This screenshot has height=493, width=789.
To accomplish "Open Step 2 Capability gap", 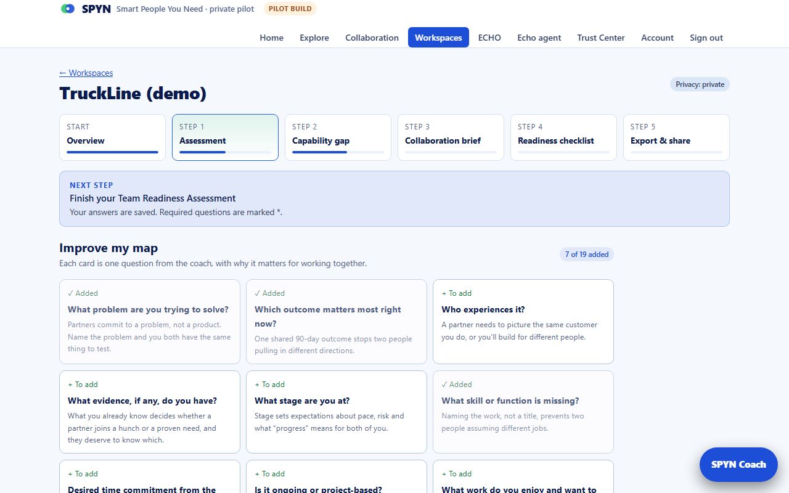I will pyautogui.click(x=338, y=137).
